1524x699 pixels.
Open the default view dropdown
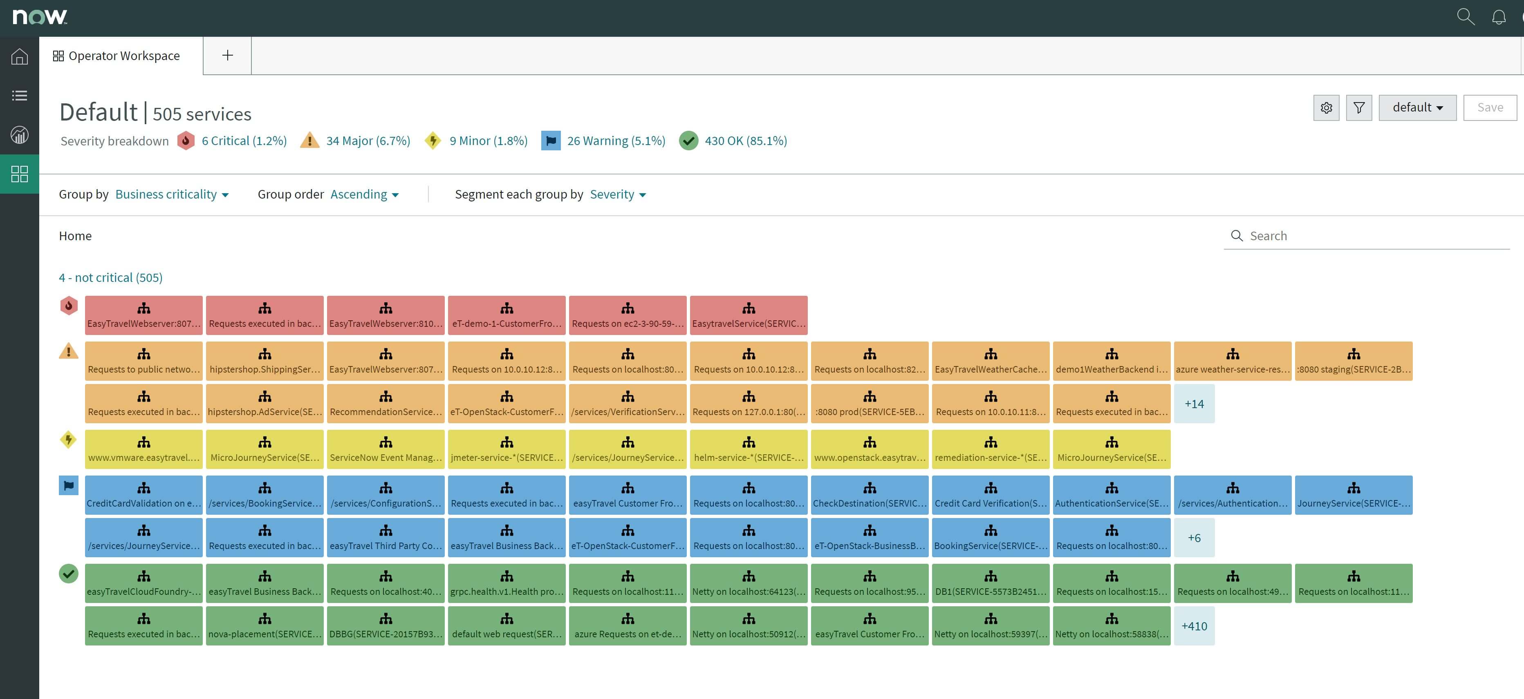pyautogui.click(x=1418, y=107)
